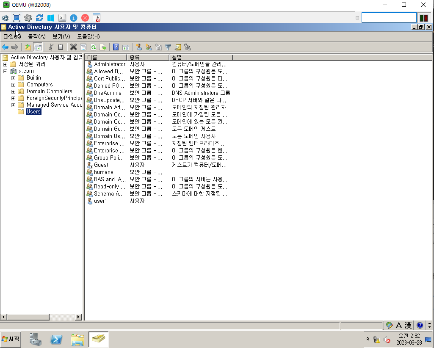This screenshot has width=434, height=348.
Task: Click tree pane scrollbar left arrow
Action: [4, 317]
